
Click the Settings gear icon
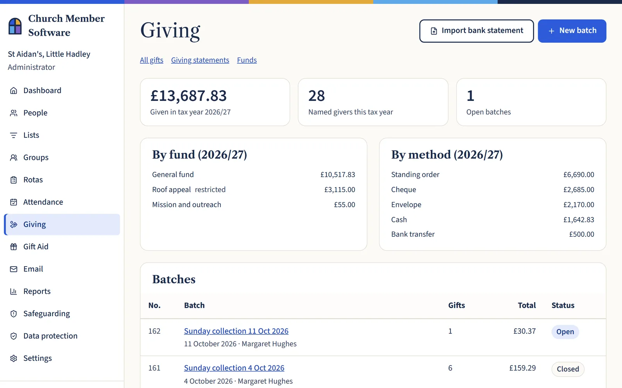(14, 358)
